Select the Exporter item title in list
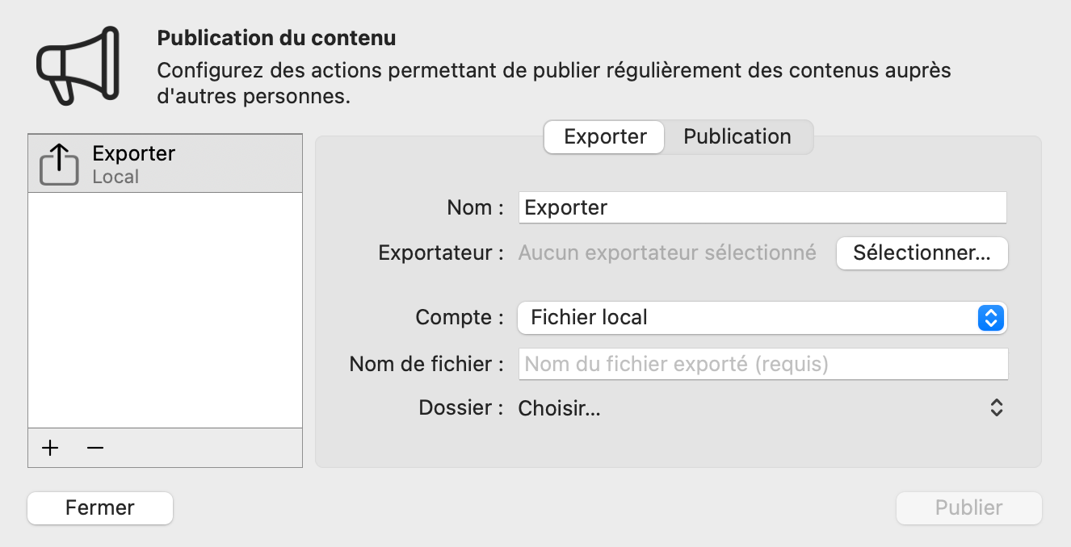This screenshot has height=547, width=1071. pos(134,153)
